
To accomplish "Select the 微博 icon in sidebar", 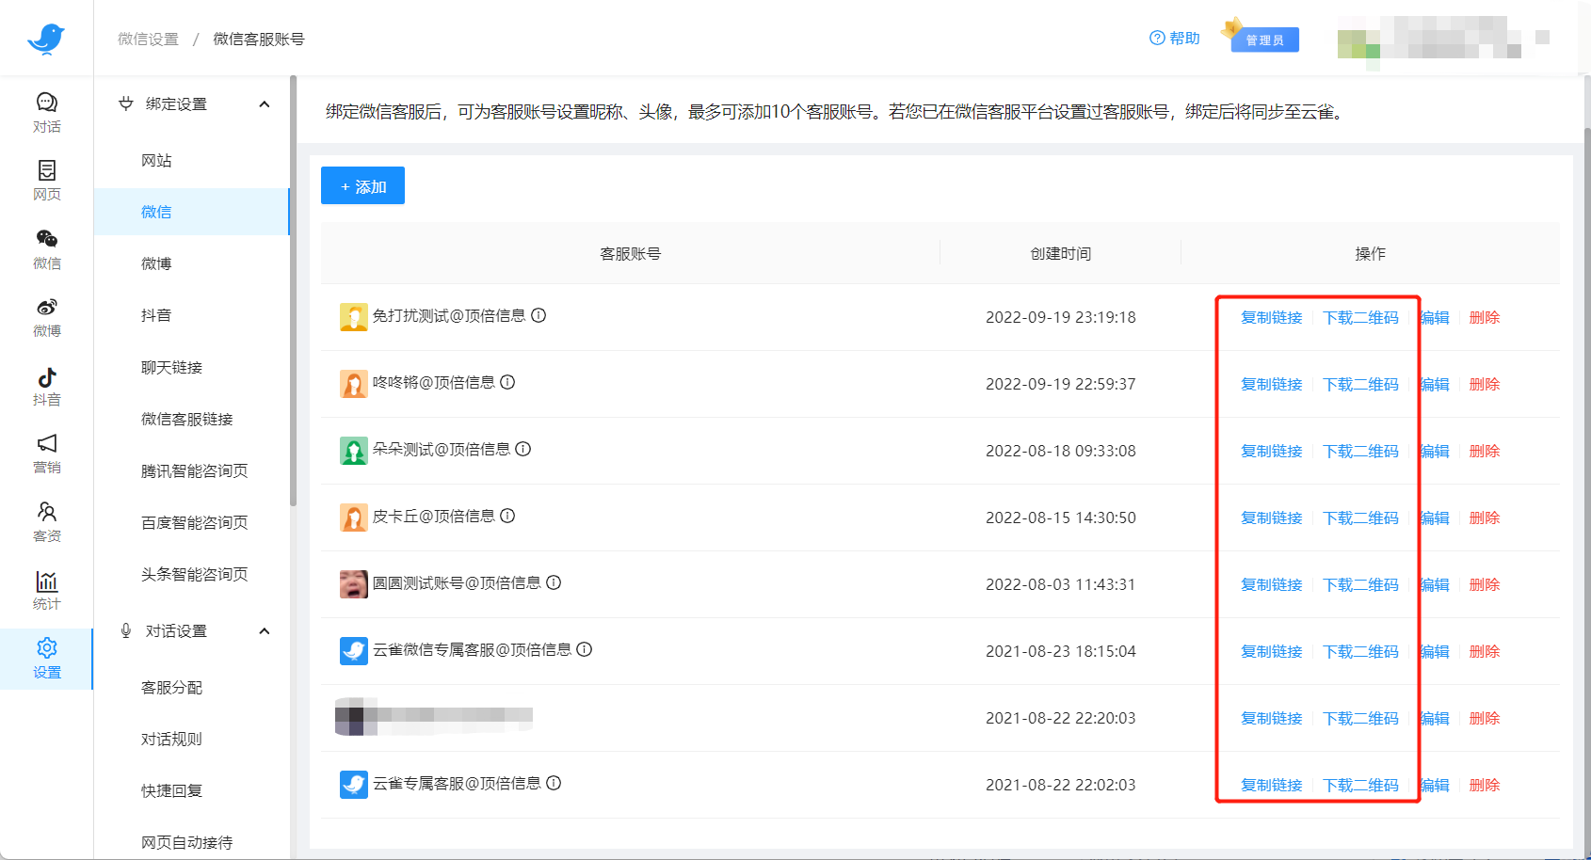I will pyautogui.click(x=46, y=315).
